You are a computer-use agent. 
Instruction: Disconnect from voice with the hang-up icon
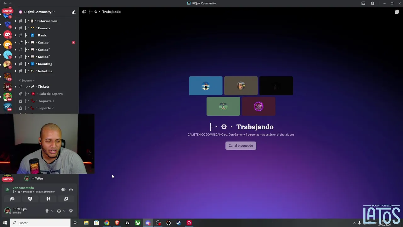[x=71, y=190]
